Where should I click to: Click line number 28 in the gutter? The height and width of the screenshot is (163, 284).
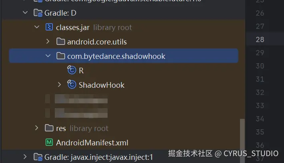tap(260, 40)
